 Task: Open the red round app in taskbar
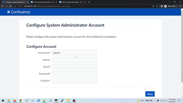[x=74, y=100]
